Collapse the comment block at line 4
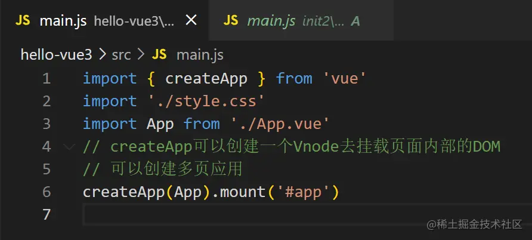 coord(69,147)
